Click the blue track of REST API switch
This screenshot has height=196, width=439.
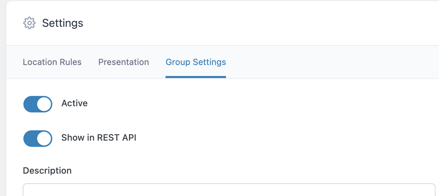coord(30,138)
